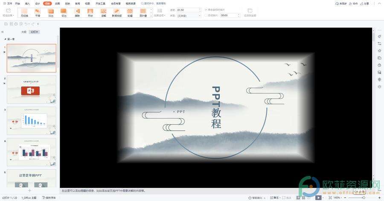Click add new slide plus button
This screenshot has width=384, height=201.
29,190
